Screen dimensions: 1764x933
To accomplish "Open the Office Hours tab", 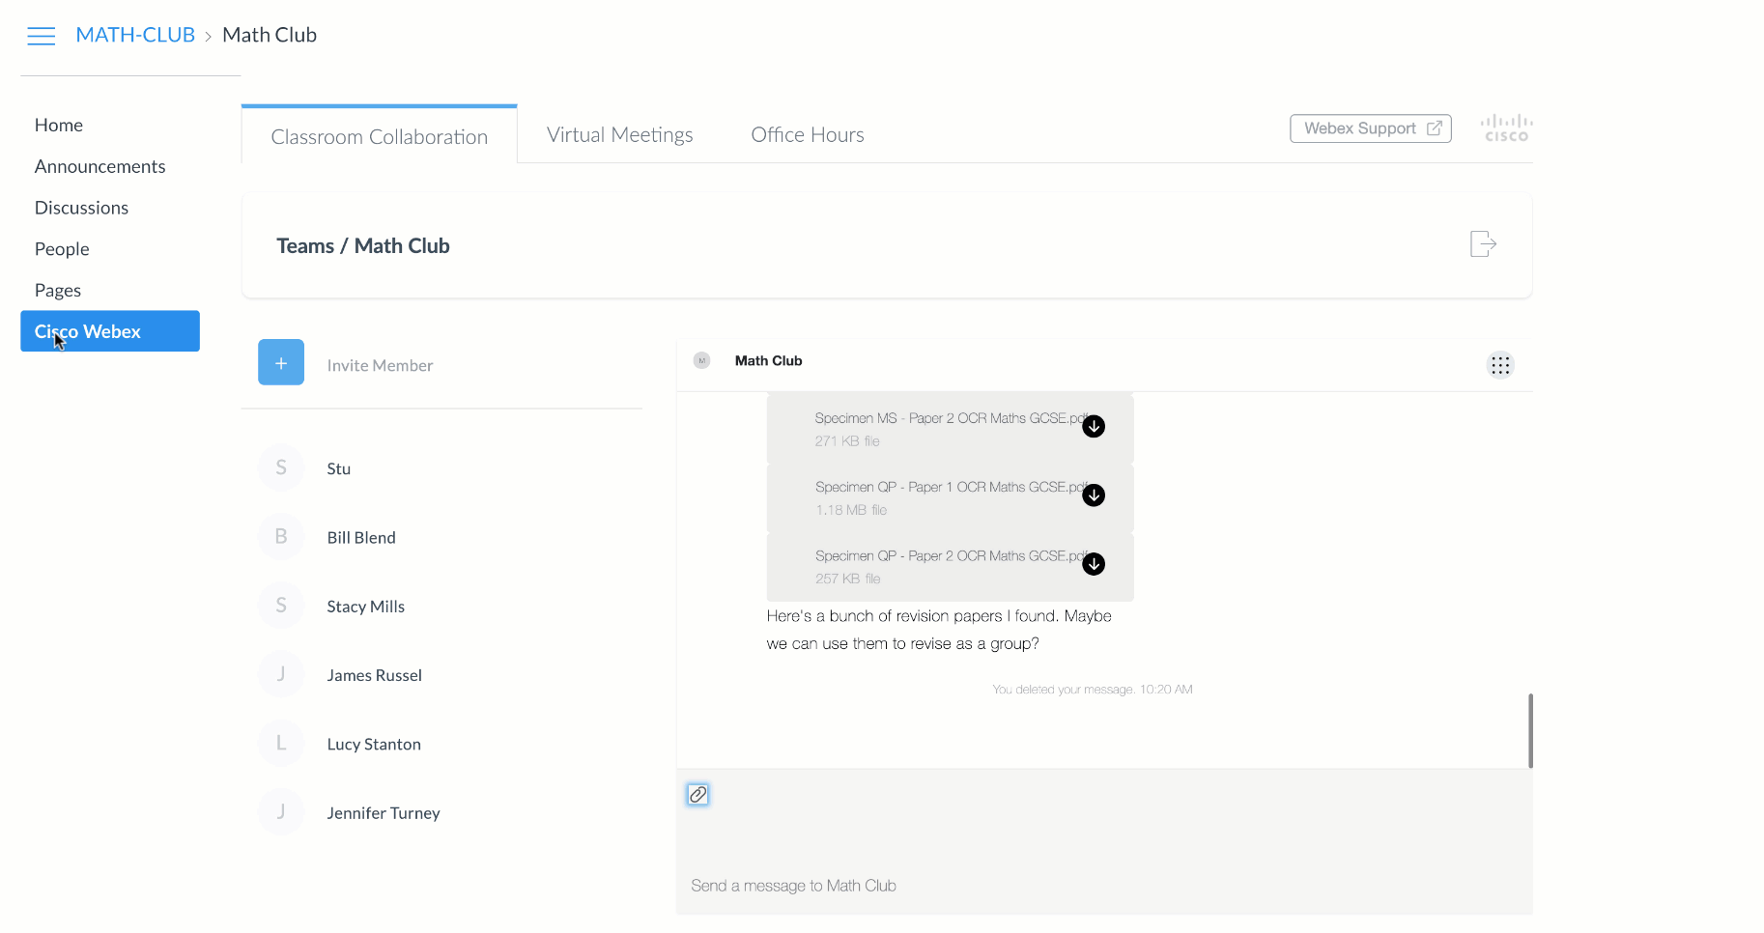I will tap(808, 134).
